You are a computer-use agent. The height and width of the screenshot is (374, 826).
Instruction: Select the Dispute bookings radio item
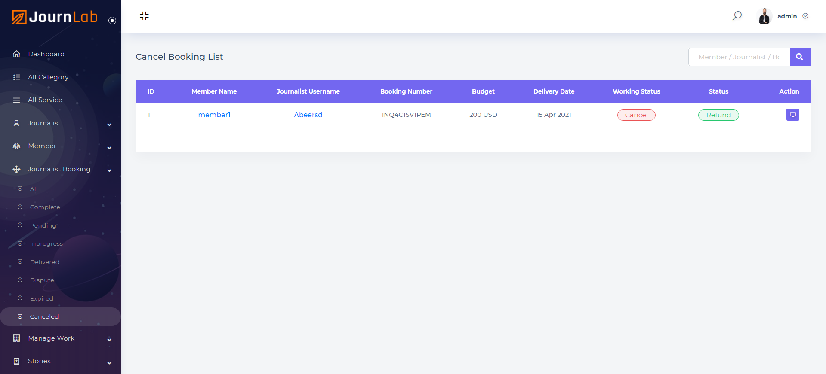(20, 280)
